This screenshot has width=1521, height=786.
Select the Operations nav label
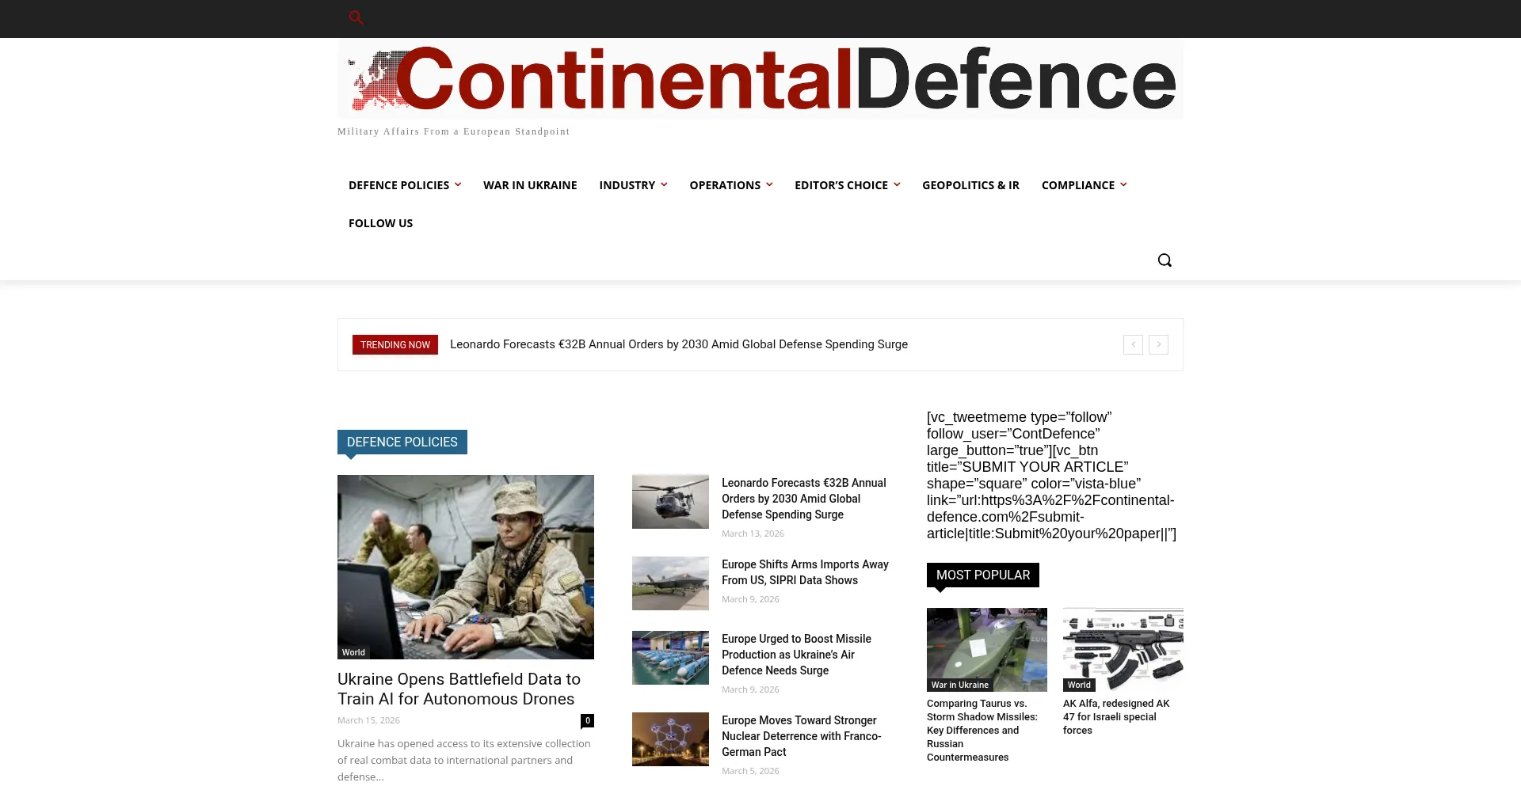[x=725, y=185]
